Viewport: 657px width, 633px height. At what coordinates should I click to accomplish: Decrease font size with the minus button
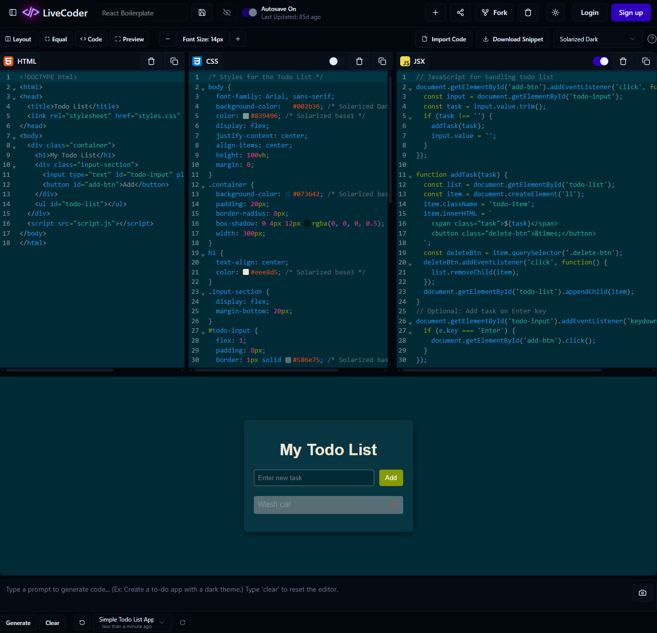(x=168, y=39)
